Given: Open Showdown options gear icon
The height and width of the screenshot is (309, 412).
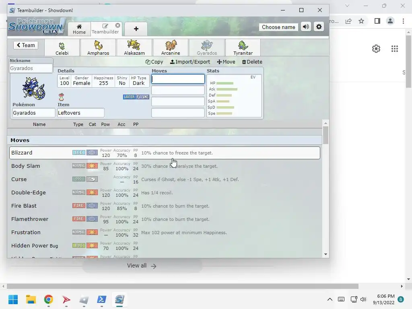Looking at the screenshot, I should click(319, 27).
